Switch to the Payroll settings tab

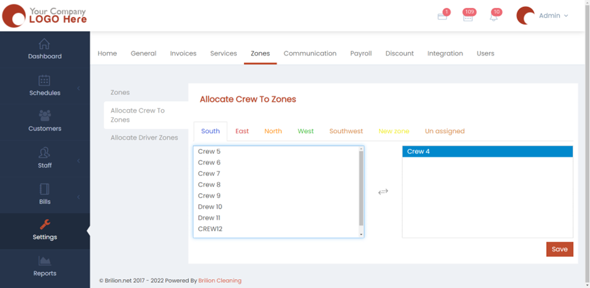pos(361,53)
